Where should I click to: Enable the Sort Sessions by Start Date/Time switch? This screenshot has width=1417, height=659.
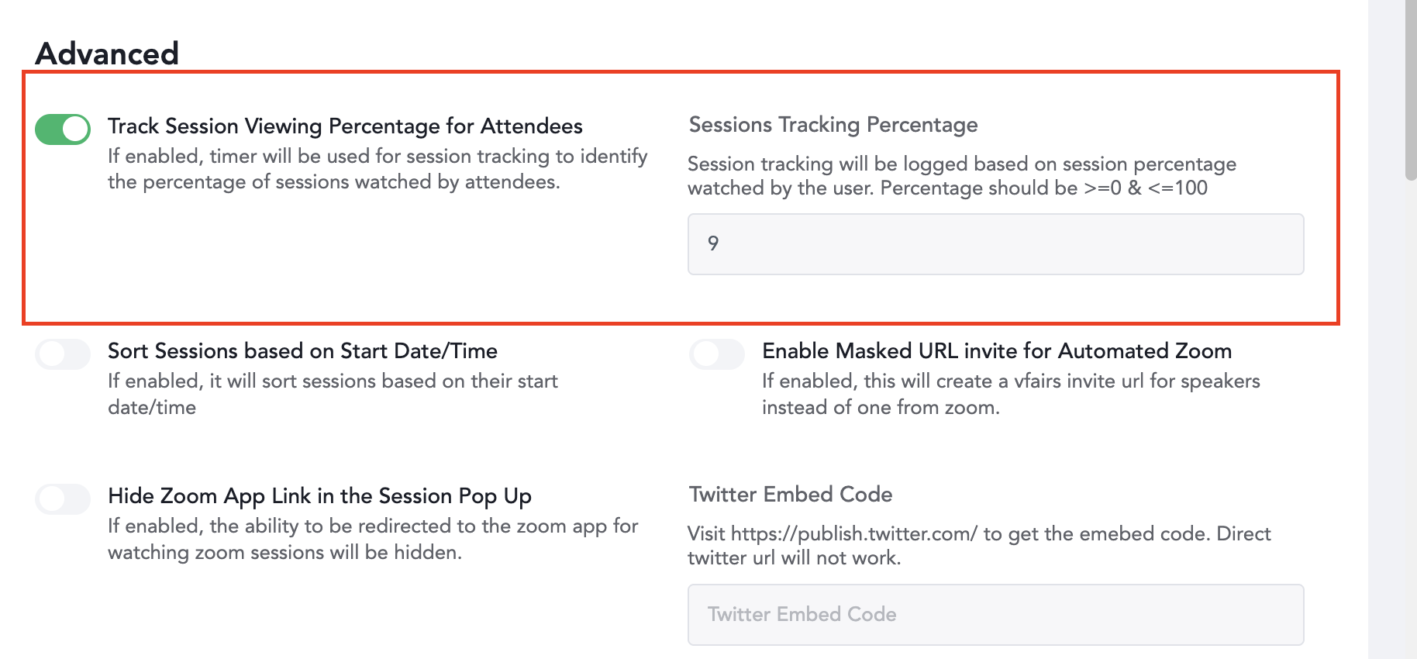click(63, 354)
